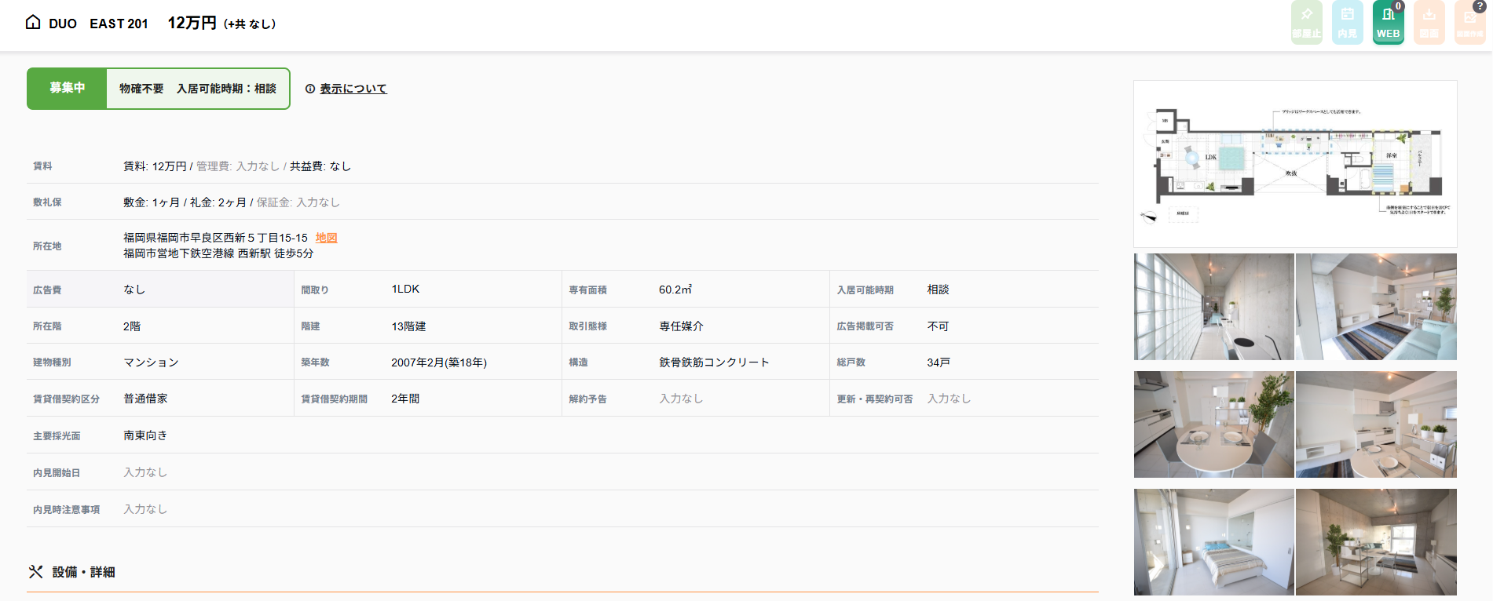Open the floor plan image
The image size is (1493, 601).
coord(1295,164)
